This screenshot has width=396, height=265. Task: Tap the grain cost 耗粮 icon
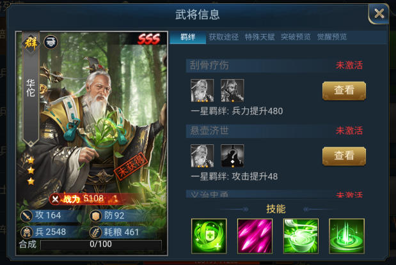click(x=96, y=232)
